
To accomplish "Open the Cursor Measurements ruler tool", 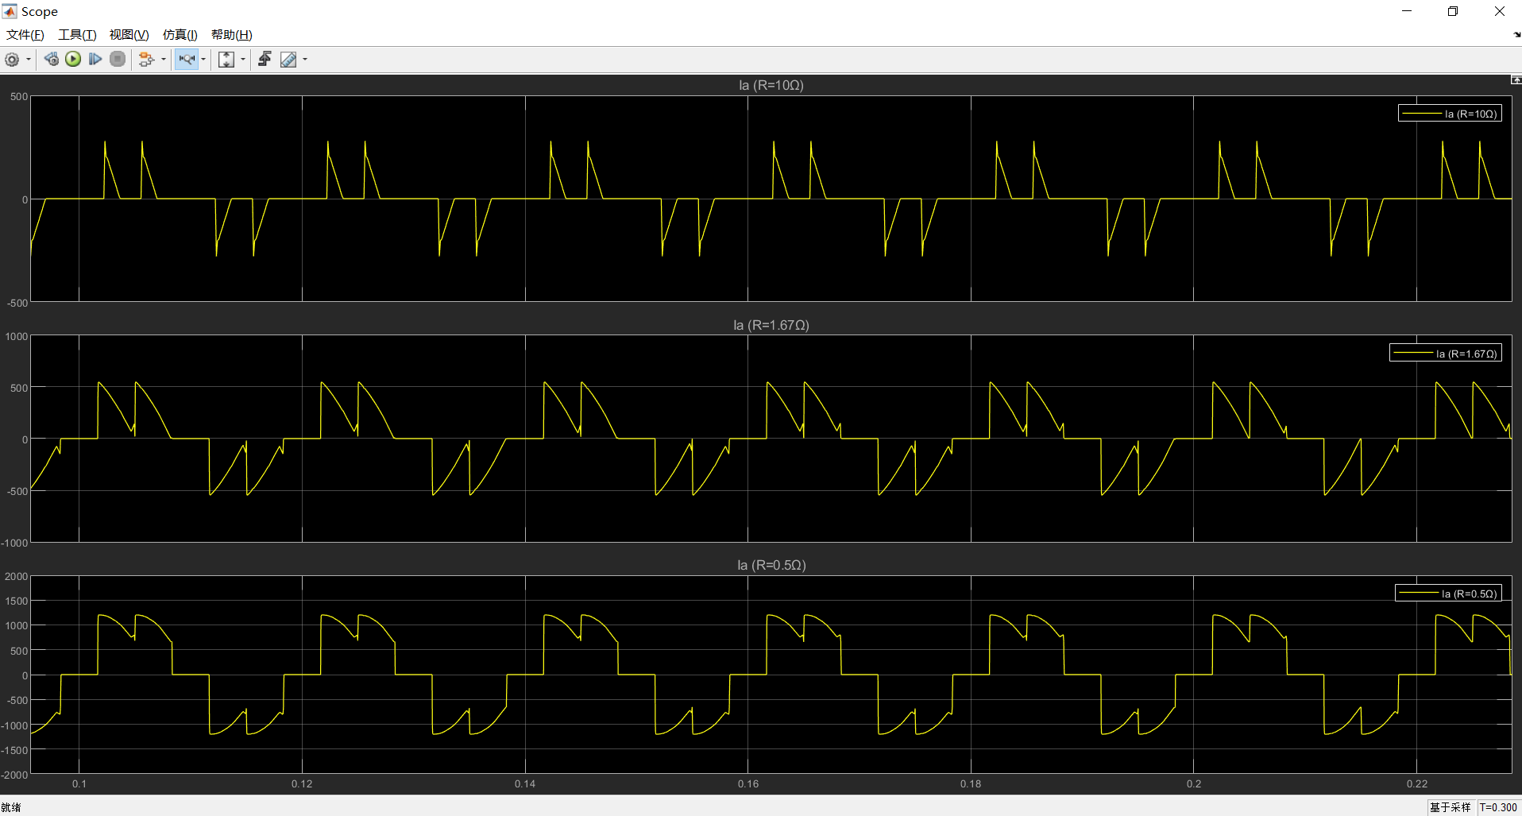I will [x=288, y=60].
